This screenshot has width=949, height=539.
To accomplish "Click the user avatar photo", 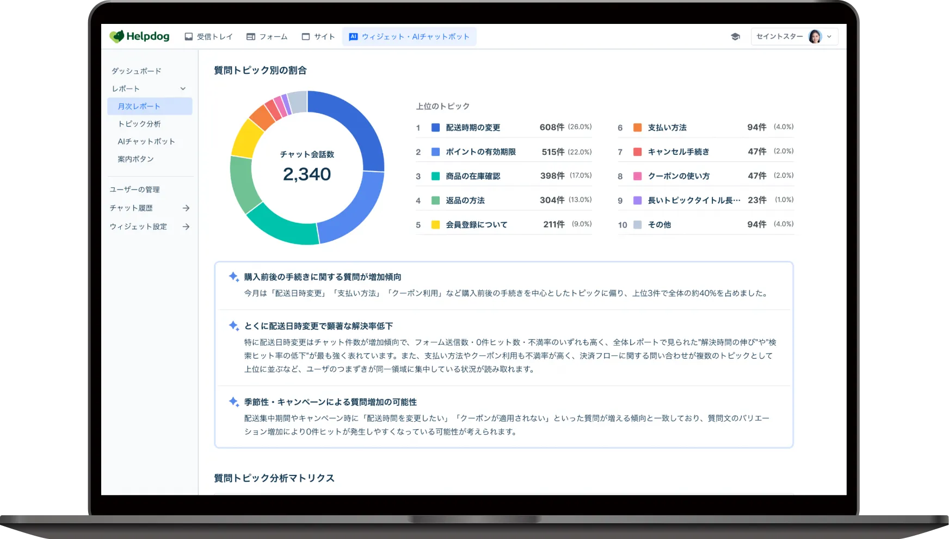I will (x=815, y=36).
